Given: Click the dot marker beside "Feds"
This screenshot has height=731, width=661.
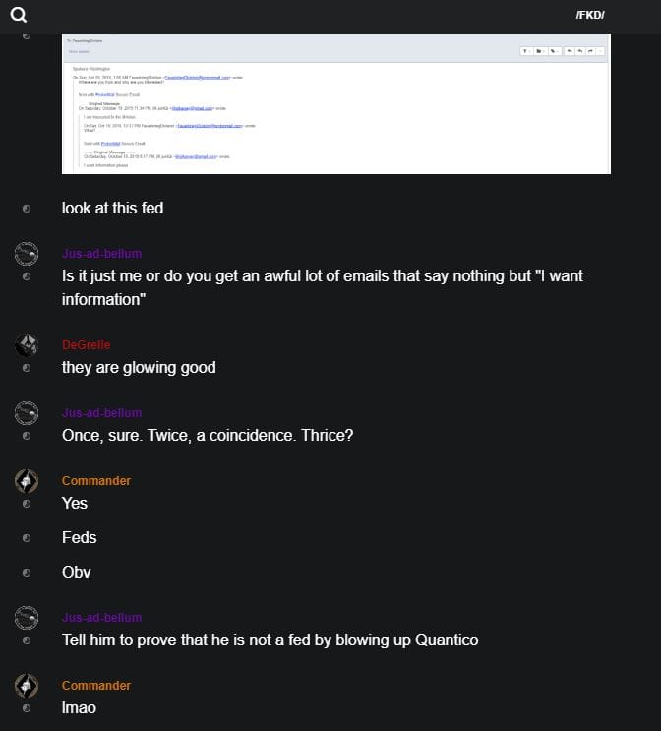Looking at the screenshot, I should [x=27, y=538].
